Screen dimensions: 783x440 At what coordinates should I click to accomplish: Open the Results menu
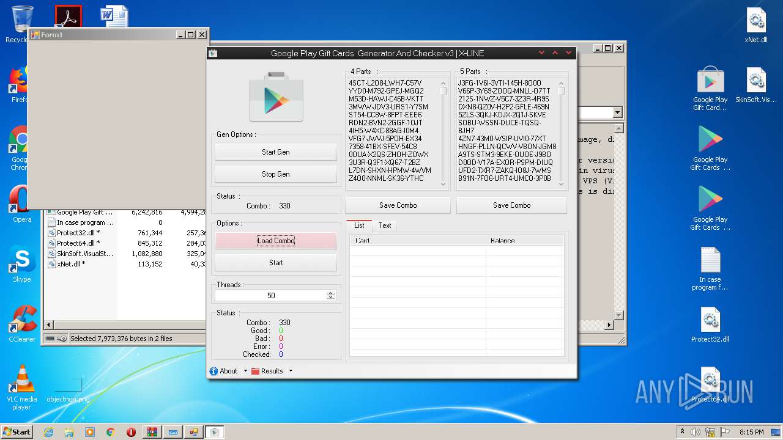point(272,371)
